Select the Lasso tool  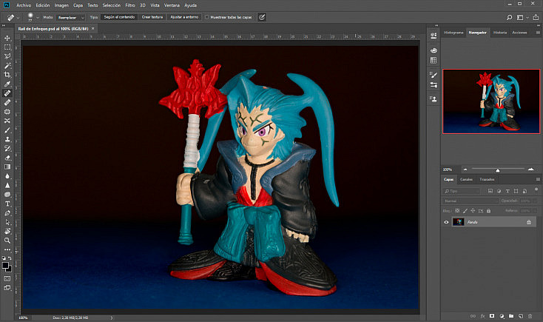tap(7, 56)
